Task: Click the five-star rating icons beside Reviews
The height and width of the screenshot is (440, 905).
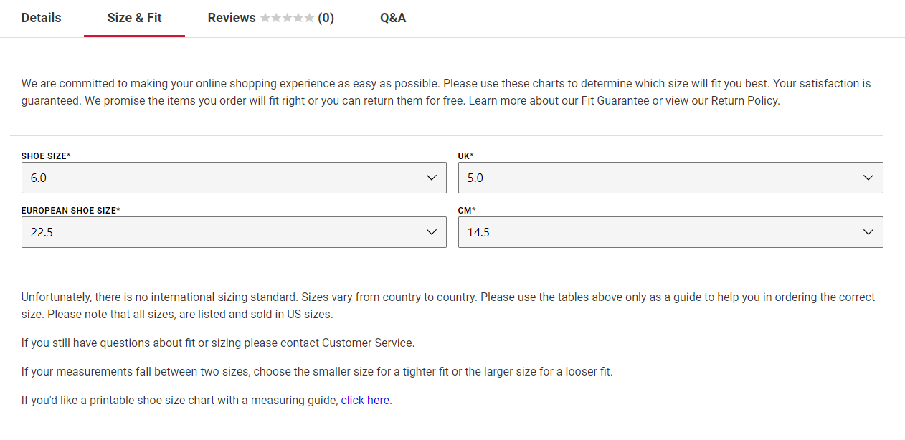Action: [287, 18]
